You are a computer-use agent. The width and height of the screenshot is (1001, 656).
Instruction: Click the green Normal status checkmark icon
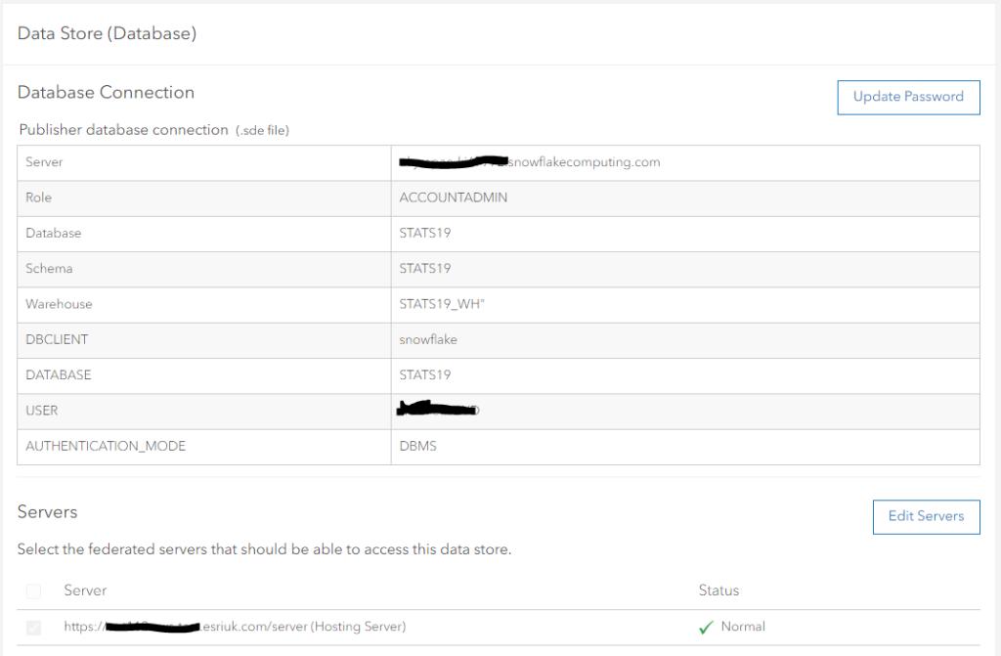(x=706, y=628)
